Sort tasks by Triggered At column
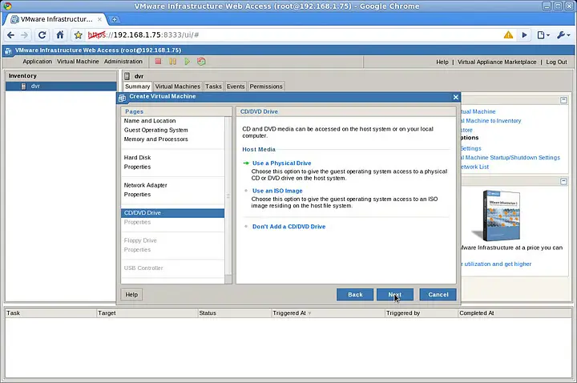577x383 pixels. (328, 313)
